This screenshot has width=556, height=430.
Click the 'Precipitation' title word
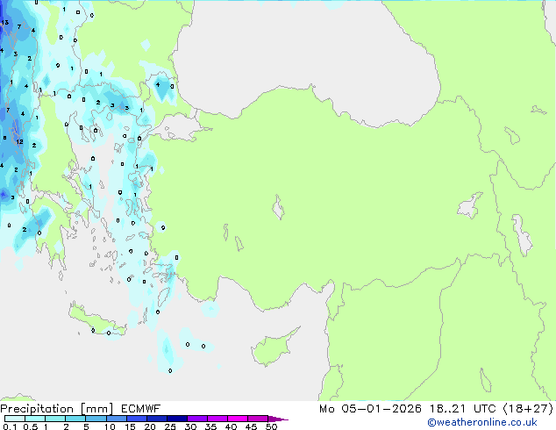pos(37,409)
